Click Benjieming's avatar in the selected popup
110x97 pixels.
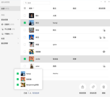coord(23,85)
